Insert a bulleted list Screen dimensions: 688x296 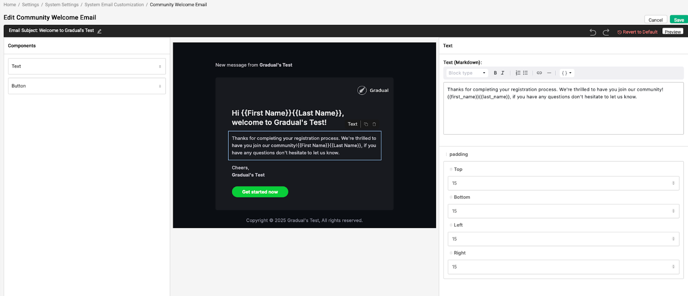point(525,73)
